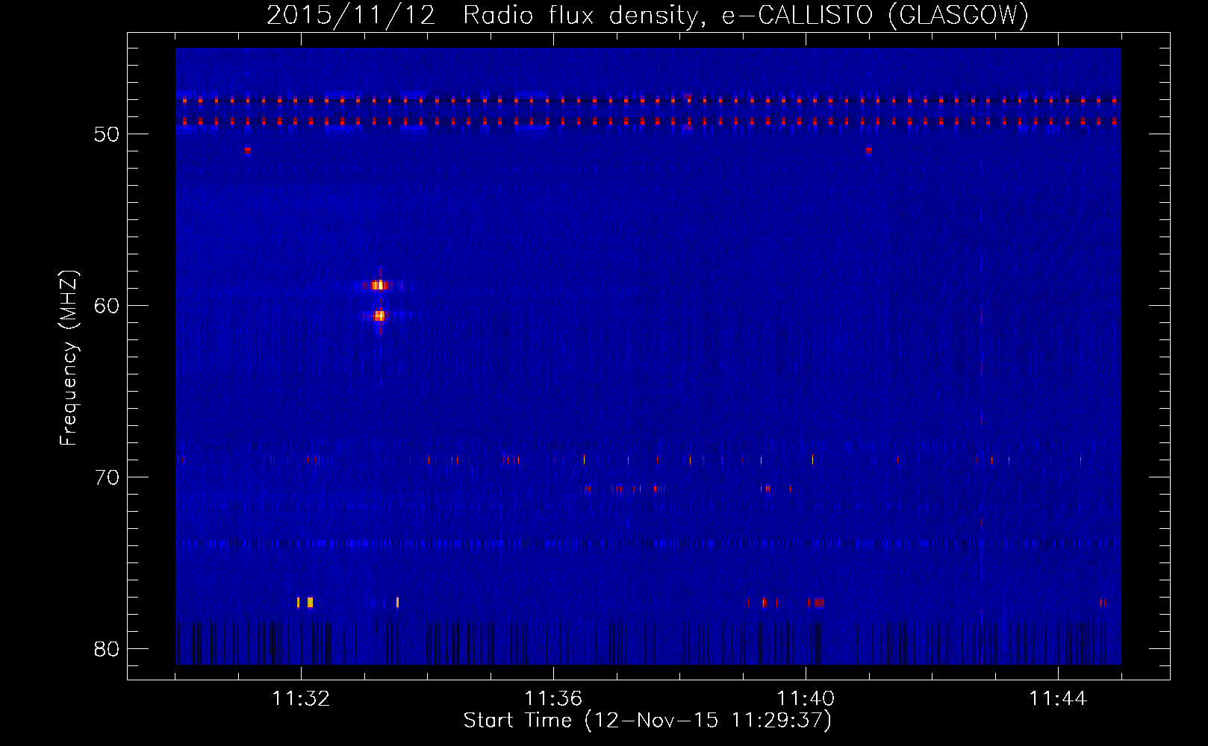1208x746 pixels.
Task: Click the 11:40 time tick label
Action: coord(806,699)
